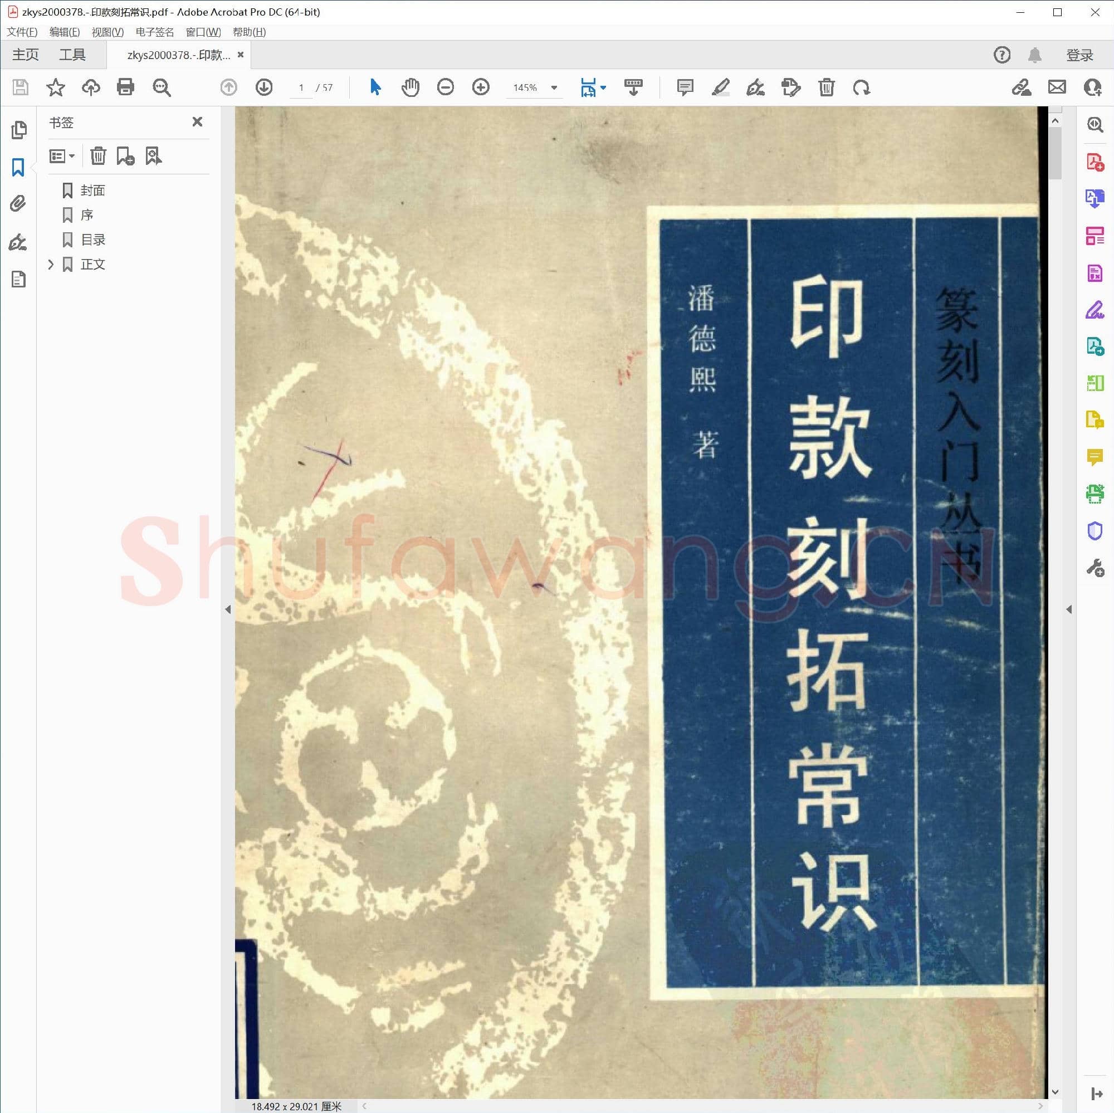Toggle the Attachments panel
1114x1113 pixels.
click(18, 203)
